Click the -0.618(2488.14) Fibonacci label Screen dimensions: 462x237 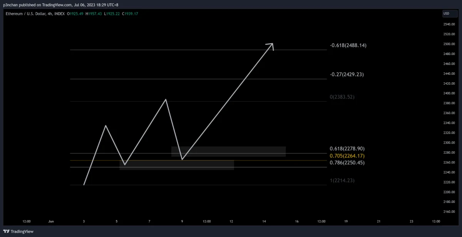[348, 45]
